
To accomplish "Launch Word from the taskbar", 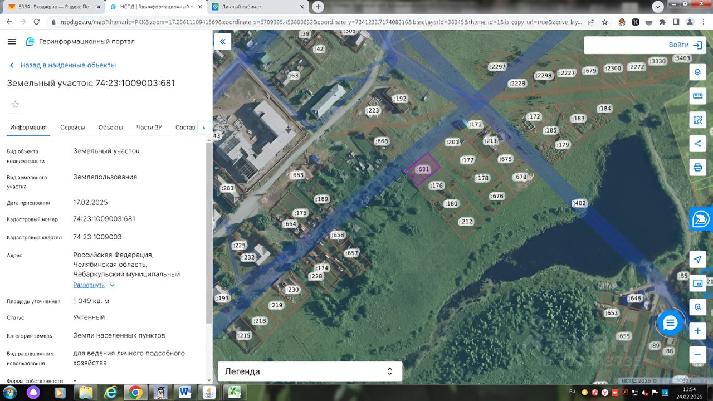I will pyautogui.click(x=185, y=393).
